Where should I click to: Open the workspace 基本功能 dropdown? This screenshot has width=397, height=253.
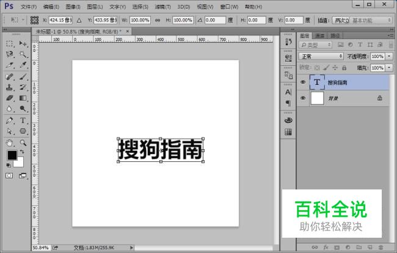point(371,20)
